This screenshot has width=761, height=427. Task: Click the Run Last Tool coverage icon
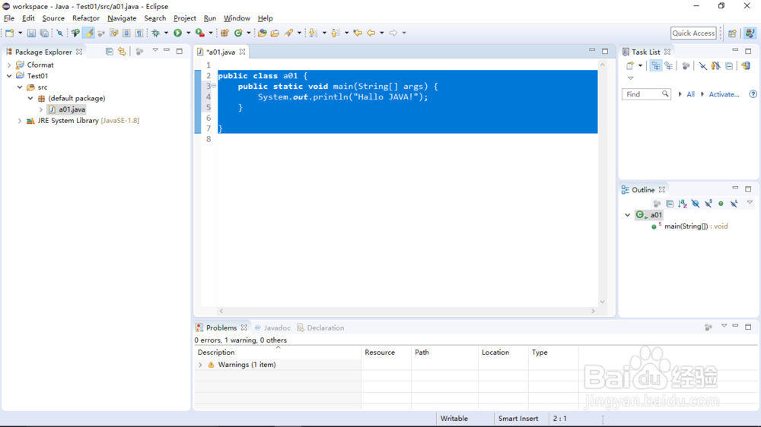point(199,33)
